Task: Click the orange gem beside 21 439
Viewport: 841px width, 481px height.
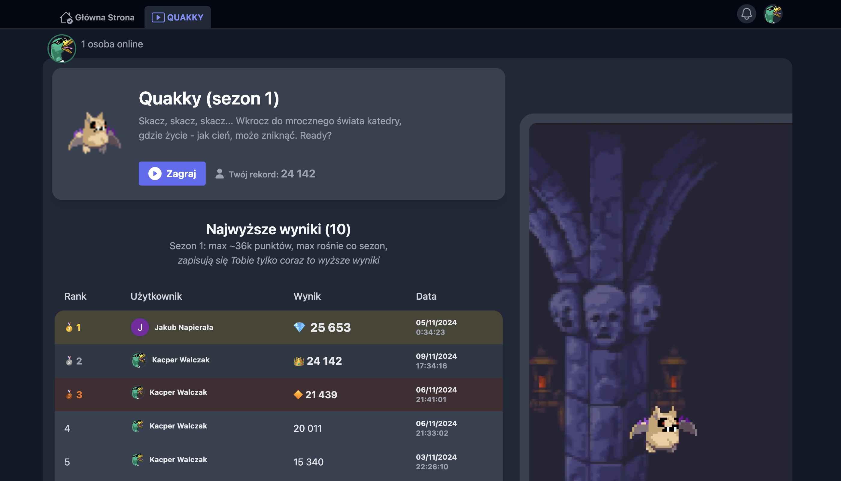Action: click(298, 395)
